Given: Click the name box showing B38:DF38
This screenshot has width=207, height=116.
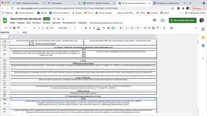Looking at the screenshot, I should point(7,32).
